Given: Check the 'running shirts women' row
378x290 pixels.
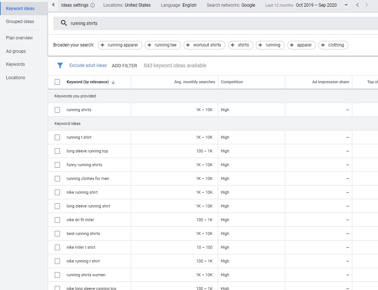Looking at the screenshot, I should point(57,275).
